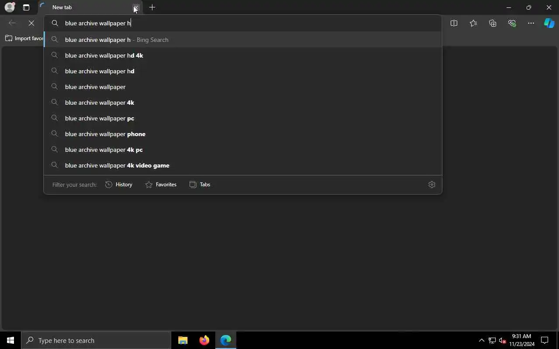The height and width of the screenshot is (349, 559).
Task: Restore down the Edge window
Action: [x=529, y=7]
